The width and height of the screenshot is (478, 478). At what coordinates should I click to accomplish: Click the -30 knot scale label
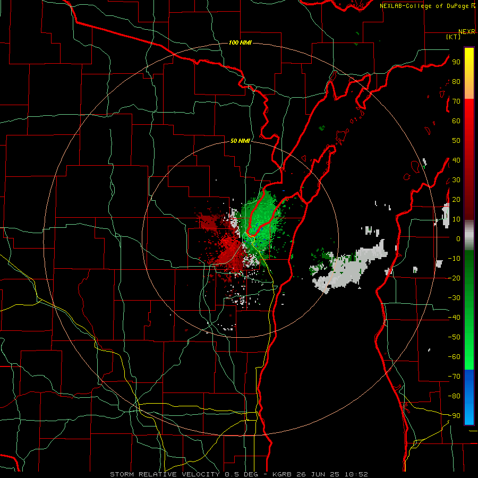click(x=454, y=298)
